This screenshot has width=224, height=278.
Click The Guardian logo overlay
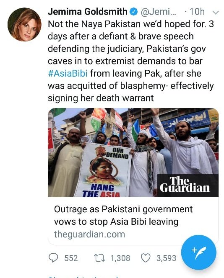point(188,185)
